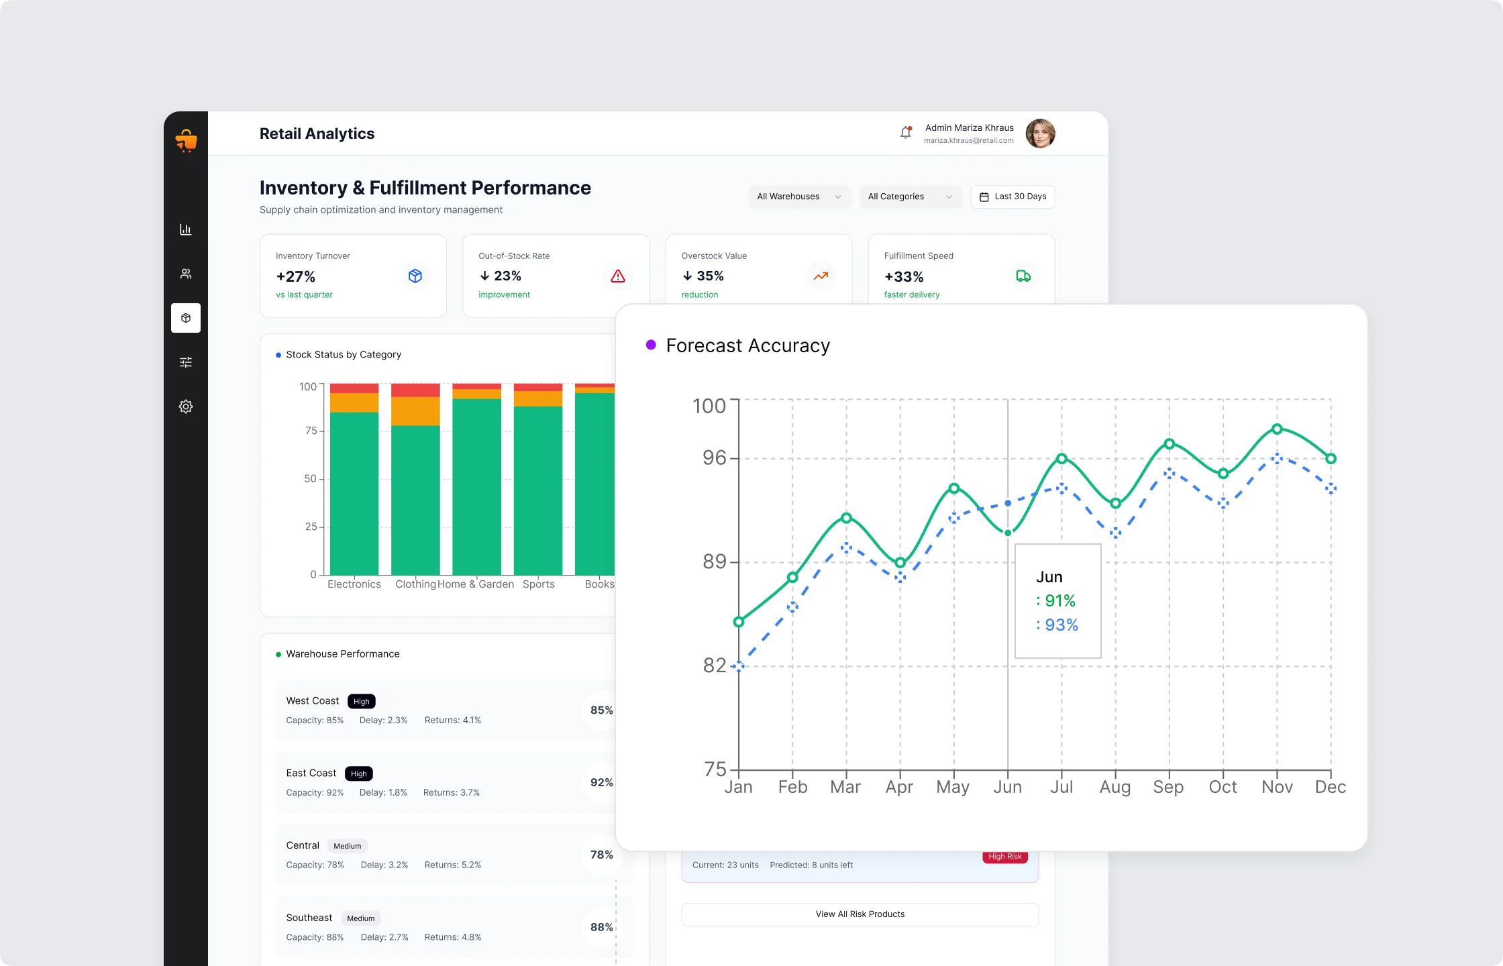Open the settings gear sidebar icon
The height and width of the screenshot is (966, 1503).
pos(186,407)
